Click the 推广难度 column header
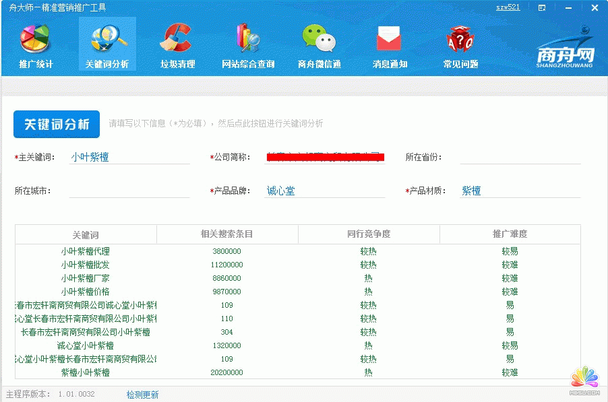The height and width of the screenshot is (402, 608). point(510,234)
